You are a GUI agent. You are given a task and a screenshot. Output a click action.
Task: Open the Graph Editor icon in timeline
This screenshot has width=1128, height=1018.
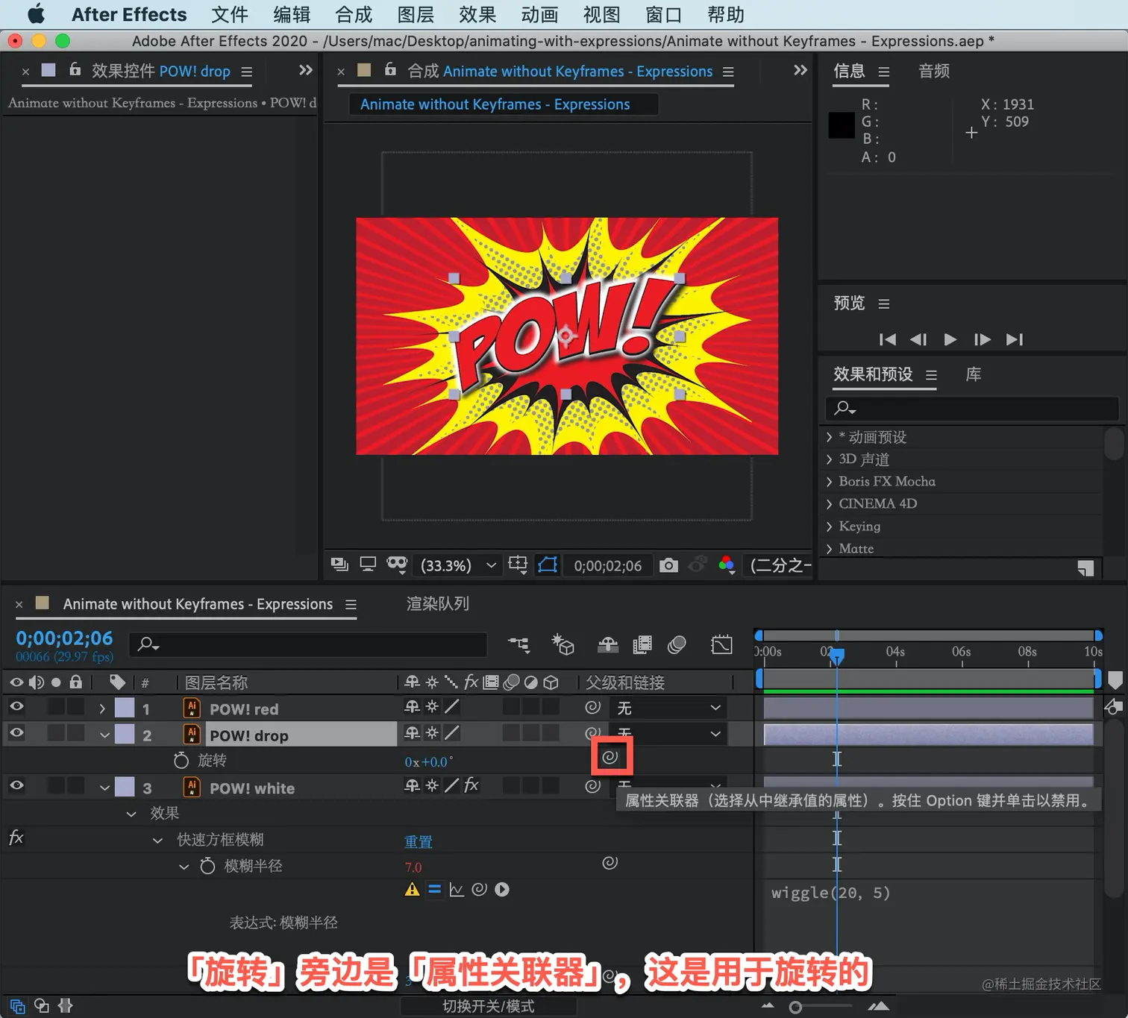(722, 644)
